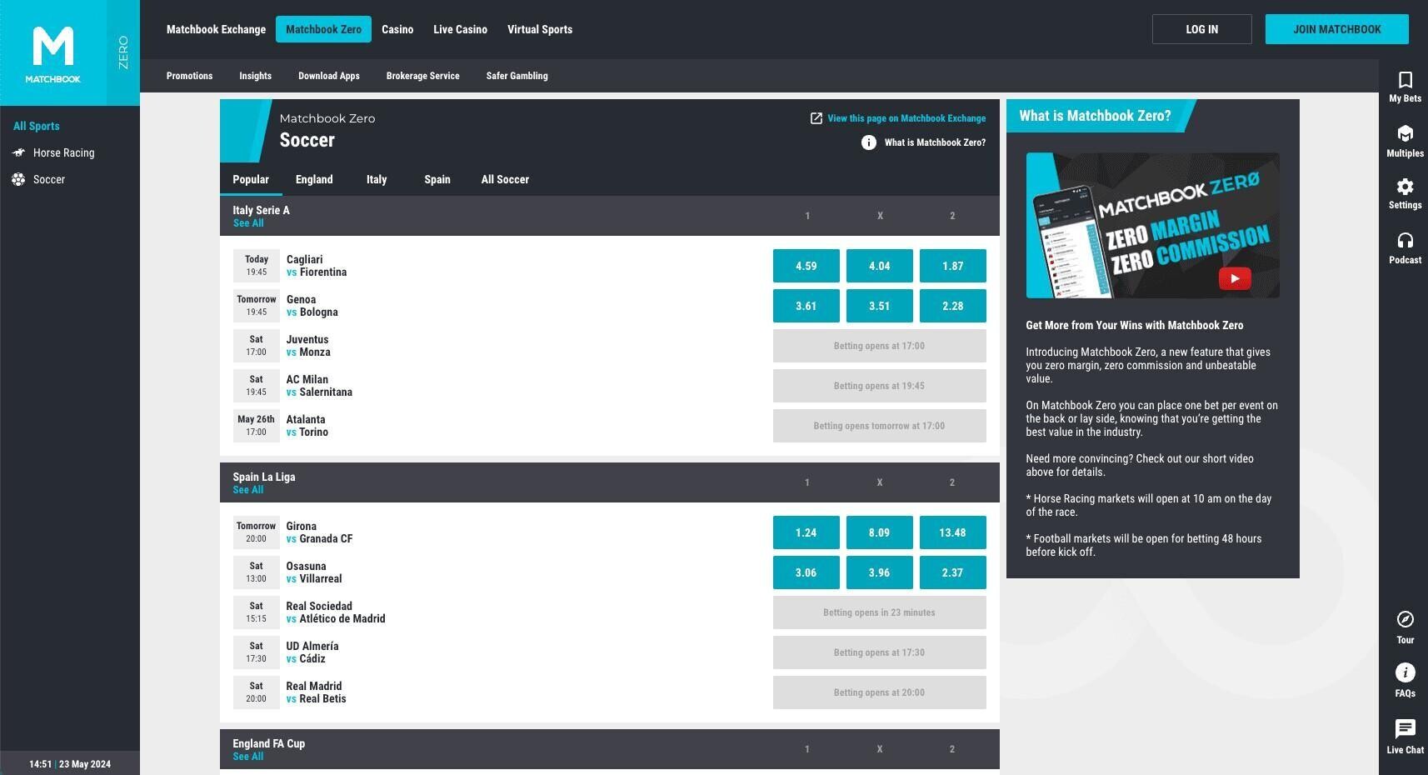The image size is (1428, 775).
Task: Open the Juventus vs Monza match
Action: [308, 346]
